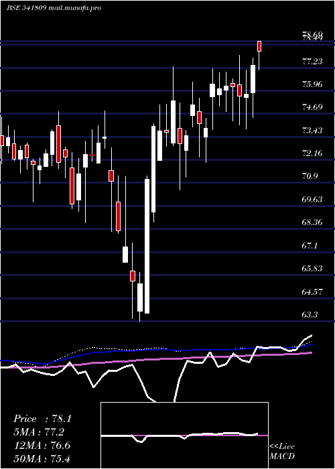Click the 73.43 price axis label
Viewport: 335px width, 469px height.
313,131
